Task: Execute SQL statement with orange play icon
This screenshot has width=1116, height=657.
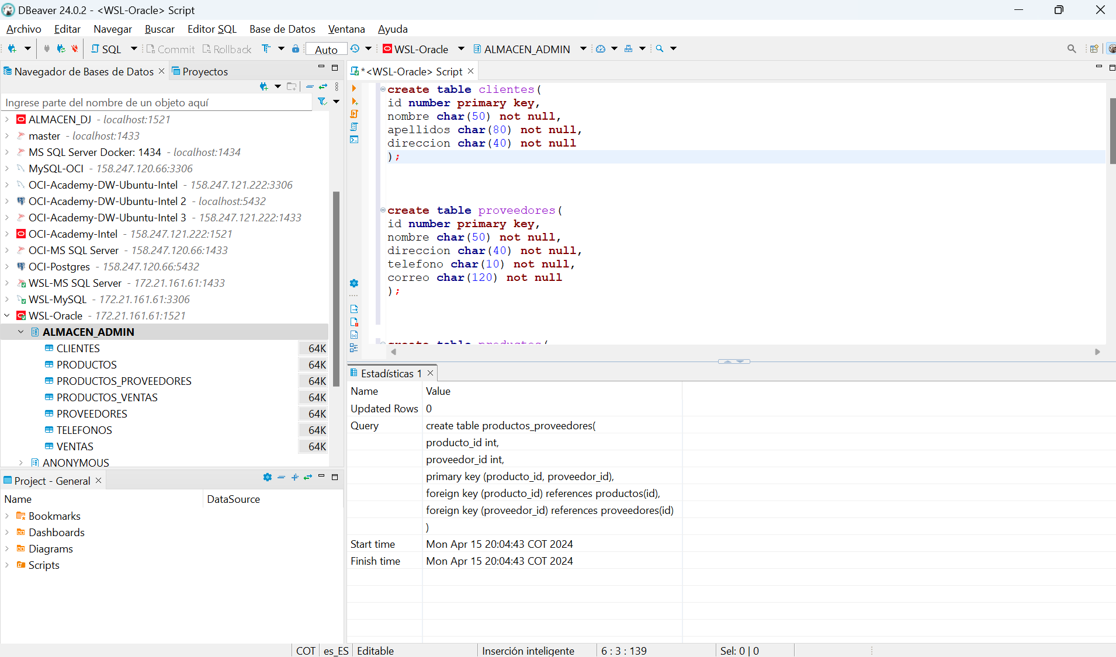Action: pos(354,89)
